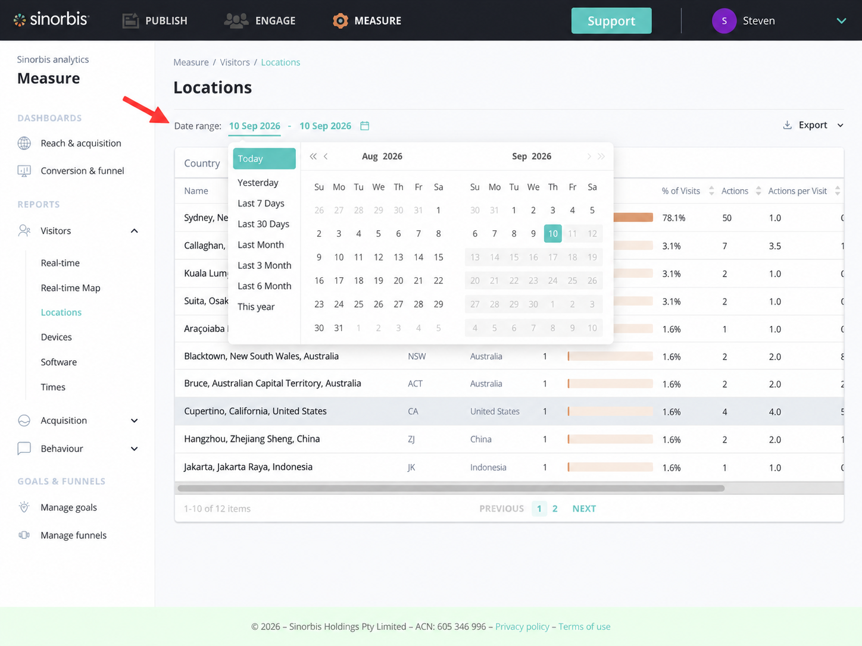Click the Behaviour chat icon
Viewport: 862px width, 646px height.
[x=24, y=449]
